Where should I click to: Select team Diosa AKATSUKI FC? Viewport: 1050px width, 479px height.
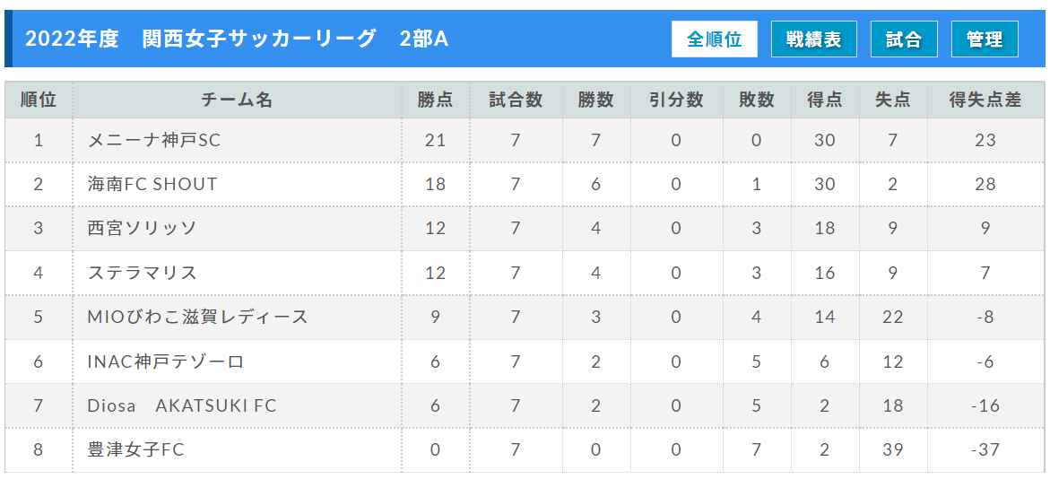[182, 406]
